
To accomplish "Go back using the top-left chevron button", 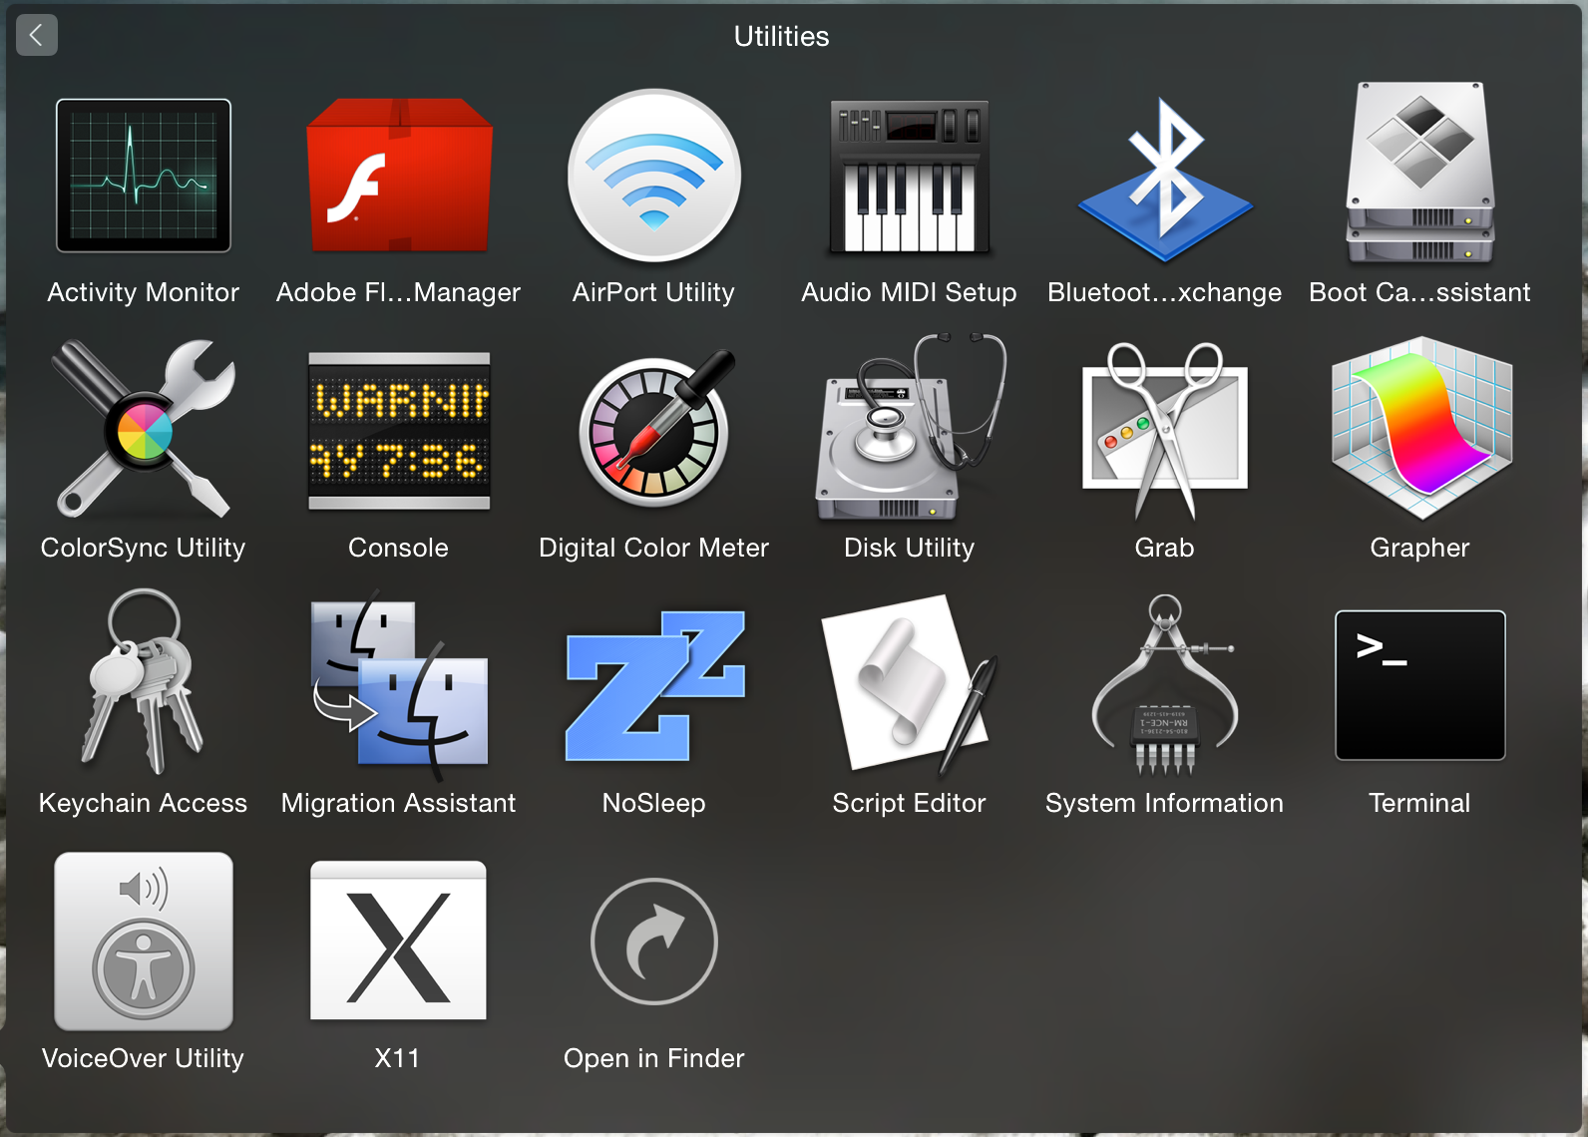I will pos(37,36).
